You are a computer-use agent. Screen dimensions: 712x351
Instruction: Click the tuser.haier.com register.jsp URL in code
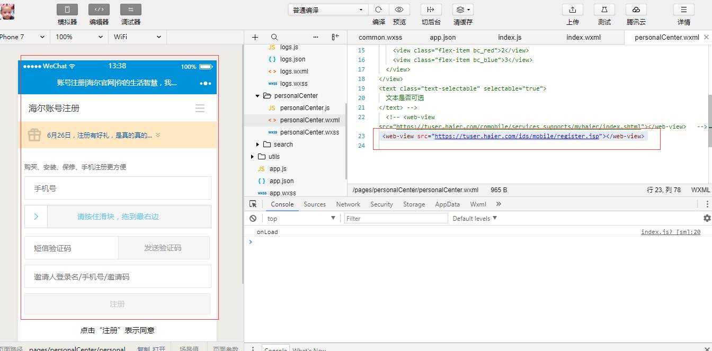coord(517,136)
